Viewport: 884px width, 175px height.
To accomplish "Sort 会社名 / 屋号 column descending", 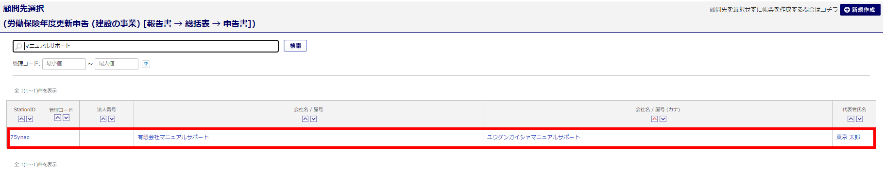I will [x=314, y=119].
